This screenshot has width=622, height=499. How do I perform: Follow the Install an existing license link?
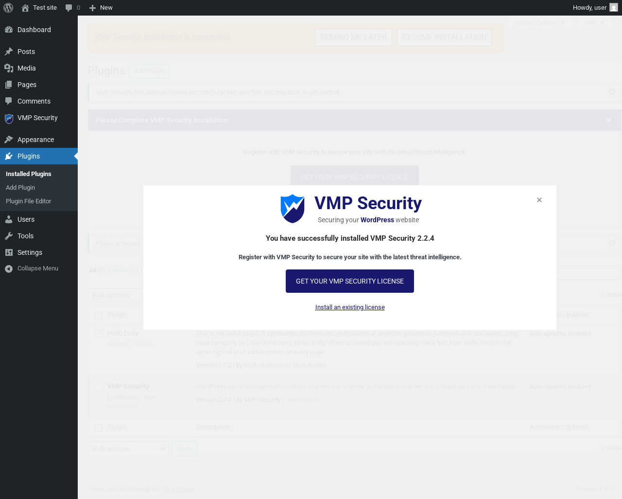coord(350,307)
